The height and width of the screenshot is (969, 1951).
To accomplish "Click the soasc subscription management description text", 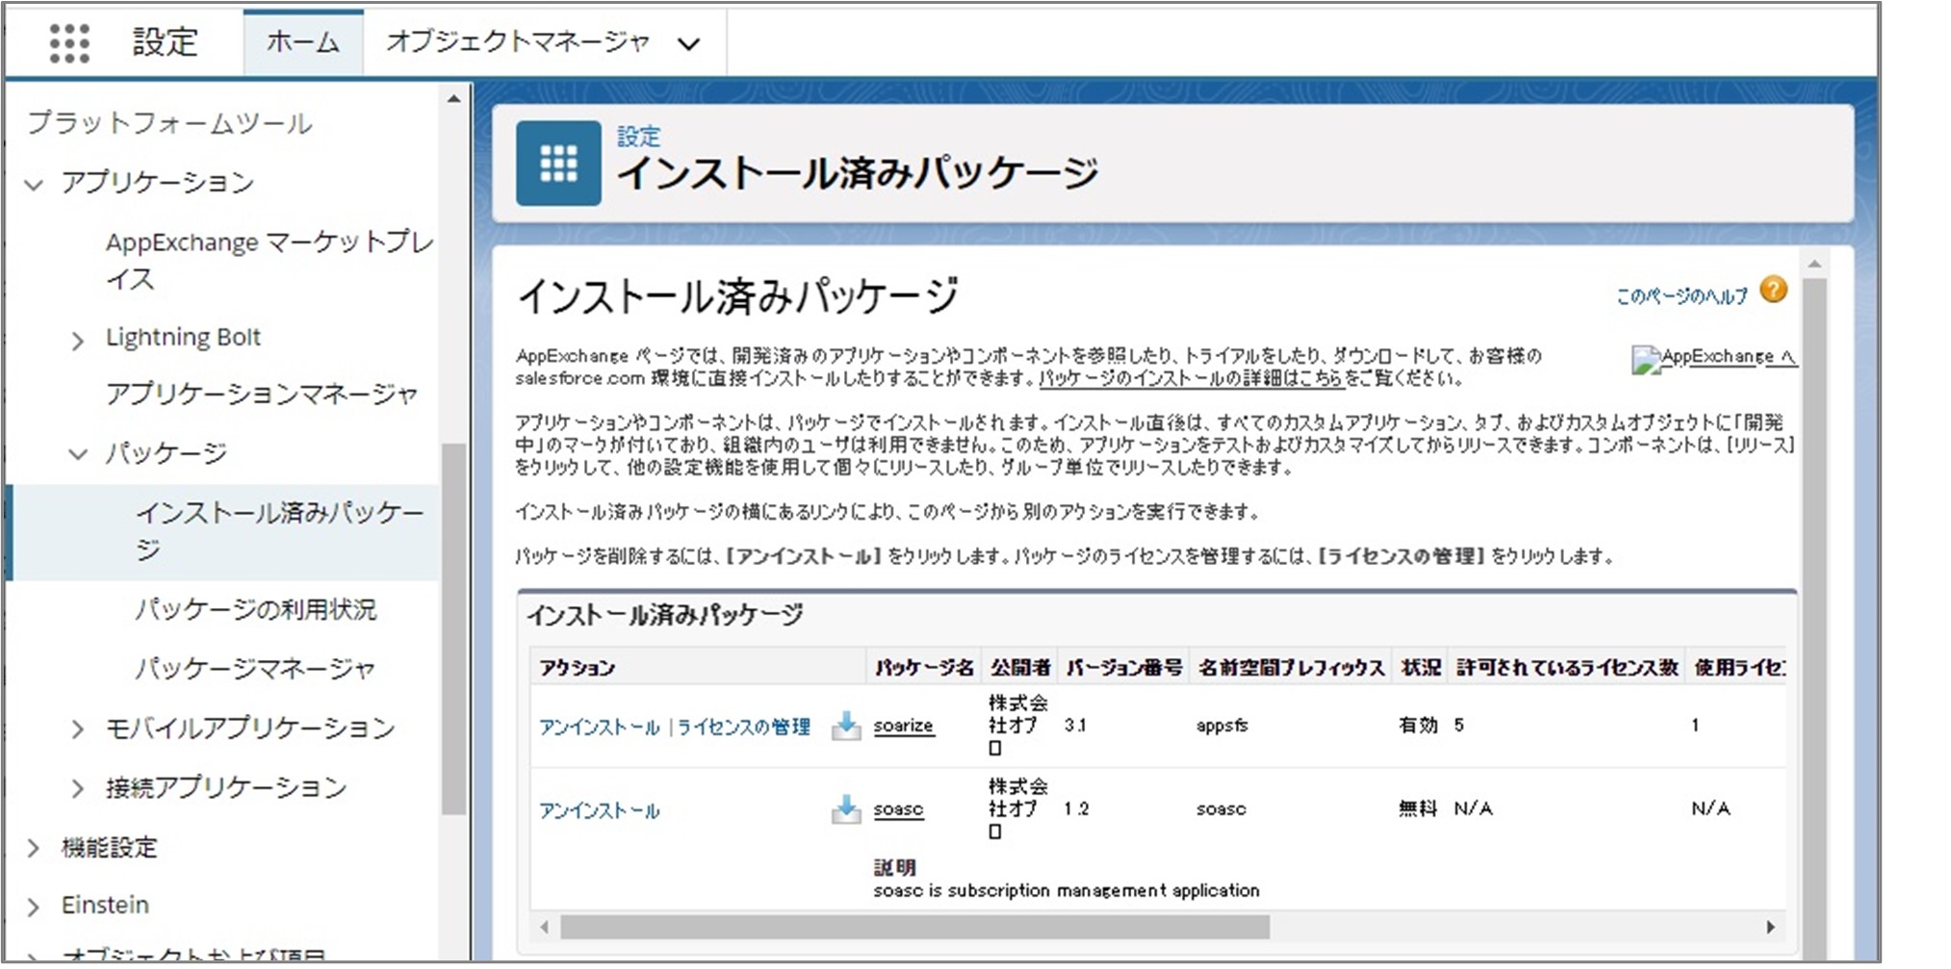I will (1066, 890).
